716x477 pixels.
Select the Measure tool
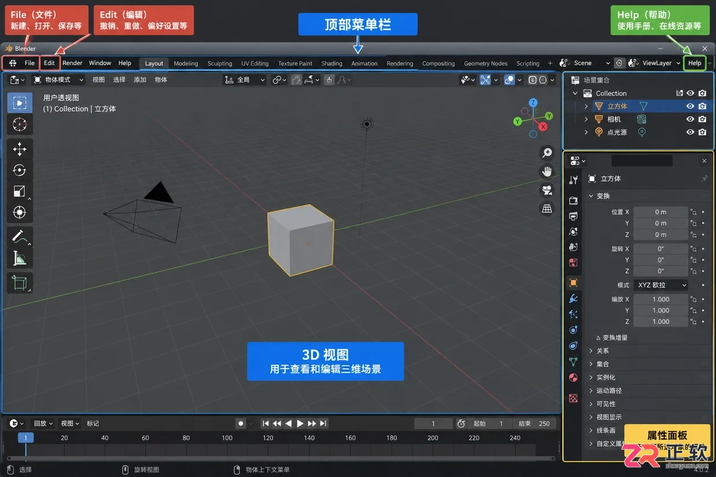(x=20, y=258)
